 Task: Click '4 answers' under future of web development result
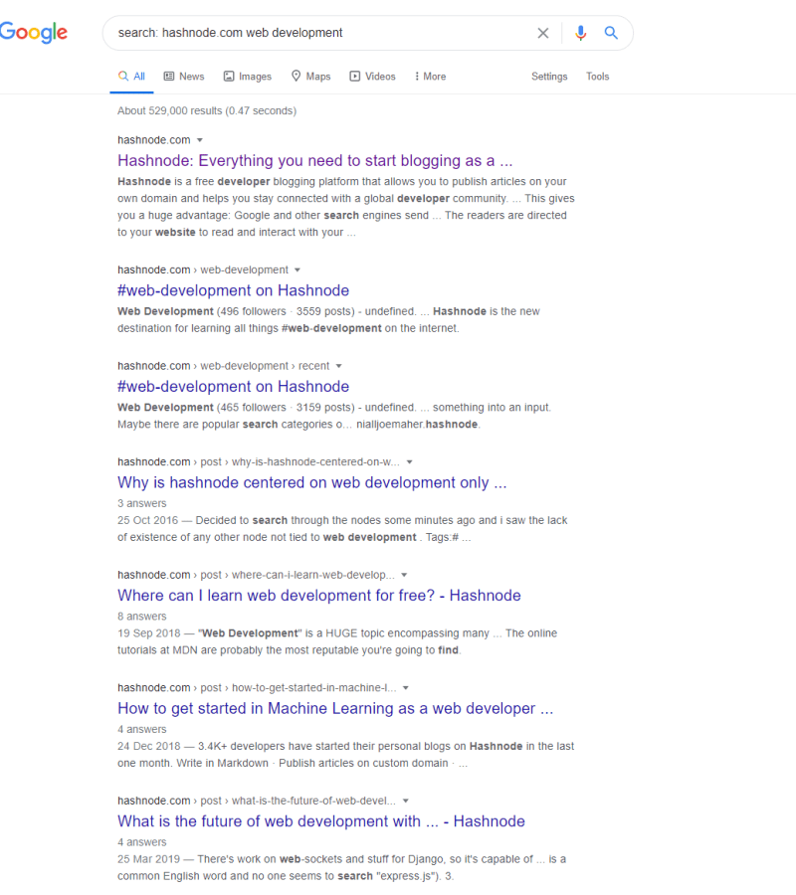click(141, 842)
